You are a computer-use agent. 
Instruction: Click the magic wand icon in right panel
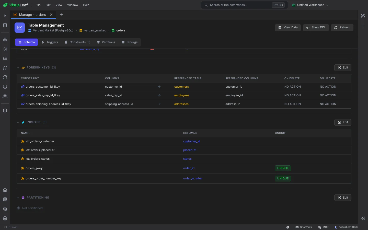363,16
